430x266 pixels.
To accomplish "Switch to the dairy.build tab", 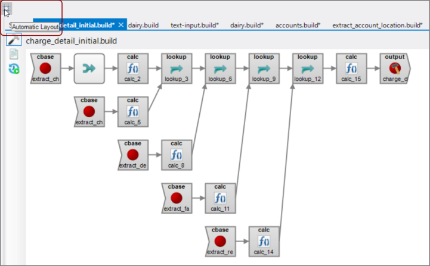I will [143, 25].
